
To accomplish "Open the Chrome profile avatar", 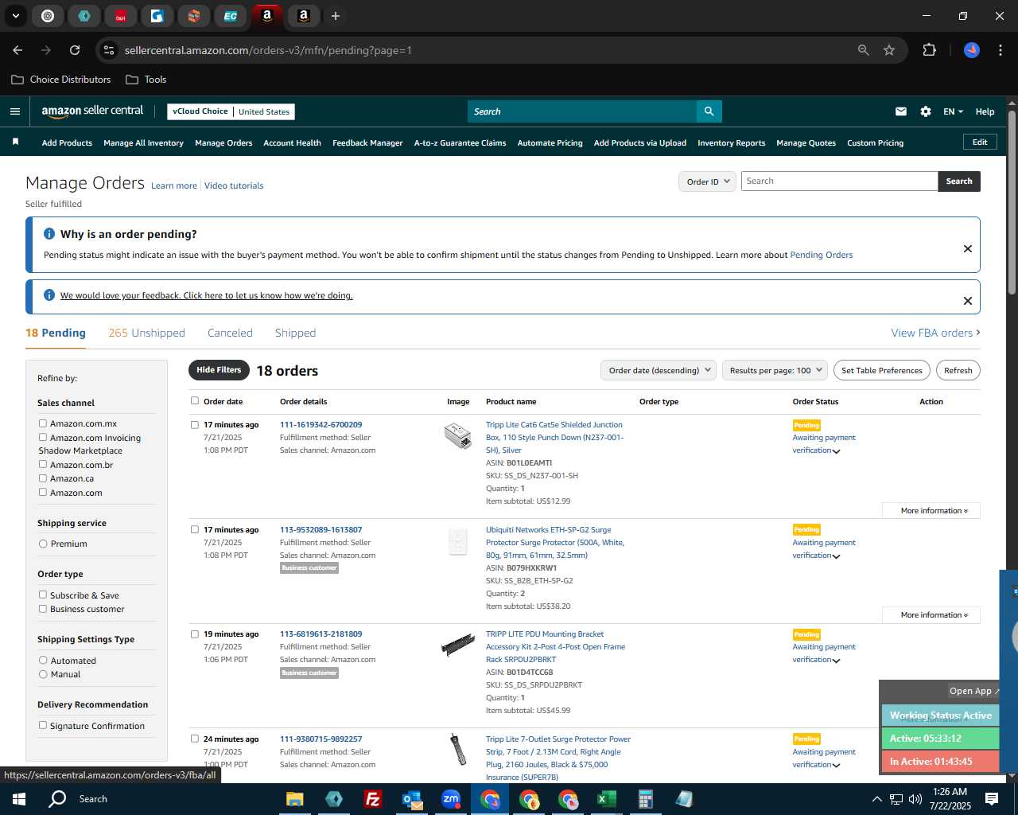I will [x=972, y=50].
